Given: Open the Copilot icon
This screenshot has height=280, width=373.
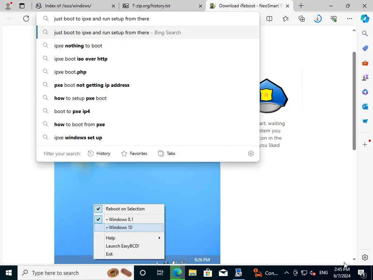Looking at the screenshot, I should (365, 19).
